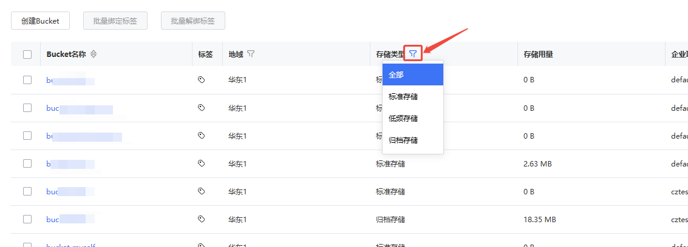Open the 地域 region filter icon
This screenshot has width=688, height=247.
point(251,54)
